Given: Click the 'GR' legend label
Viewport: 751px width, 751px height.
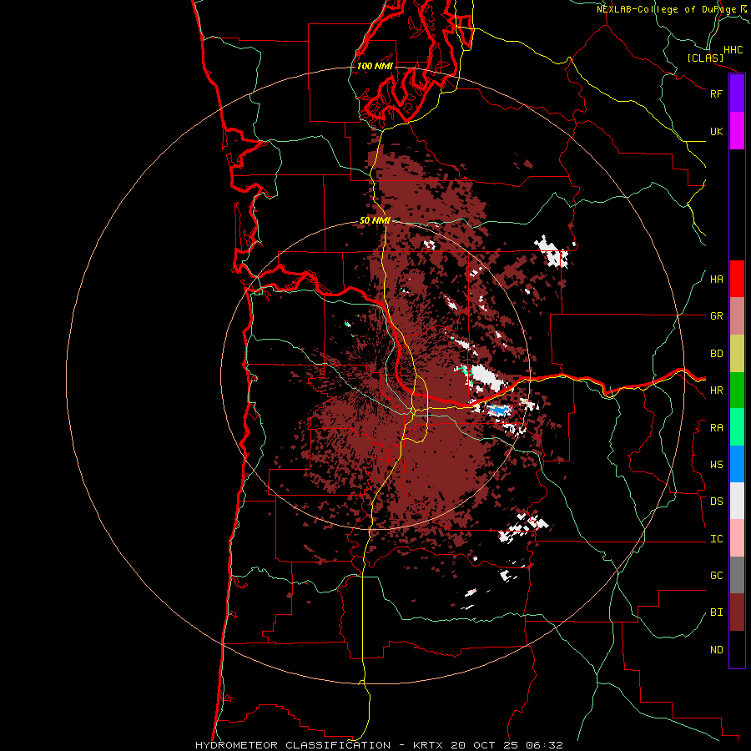Looking at the screenshot, I should (x=716, y=316).
